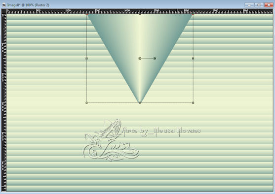The image size is (275, 194).
Task: Maximize the Image8 document window
Action: point(259,5)
